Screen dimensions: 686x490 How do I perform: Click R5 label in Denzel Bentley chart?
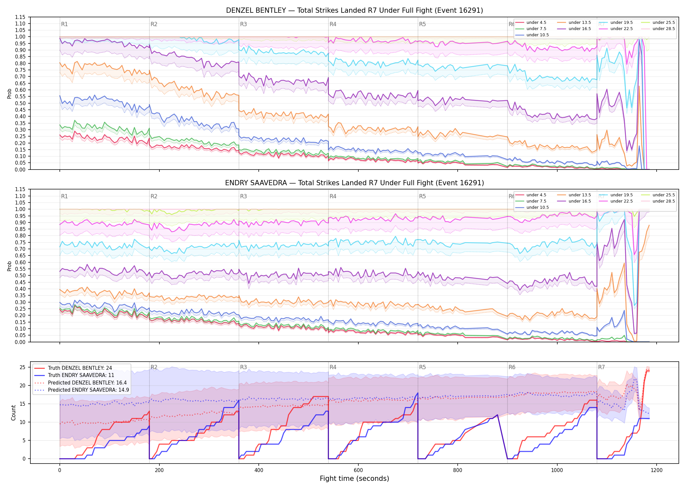pyautogui.click(x=422, y=24)
